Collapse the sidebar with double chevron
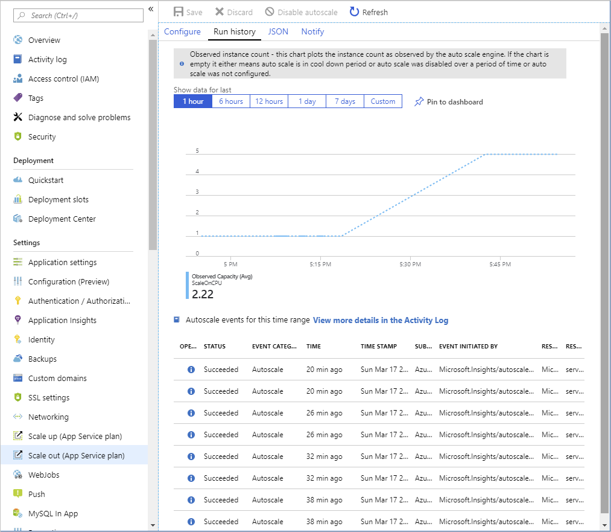 (151, 9)
